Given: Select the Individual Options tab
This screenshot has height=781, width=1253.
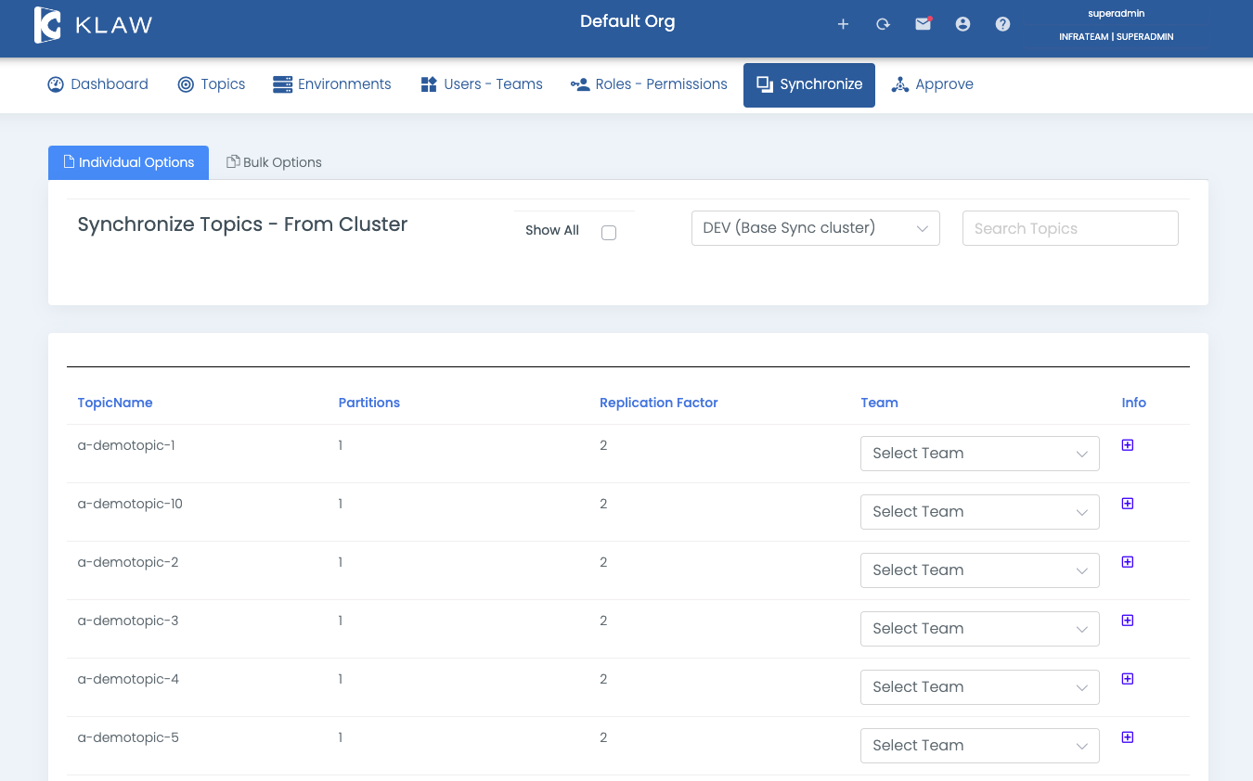Looking at the screenshot, I should pyautogui.click(x=128, y=162).
